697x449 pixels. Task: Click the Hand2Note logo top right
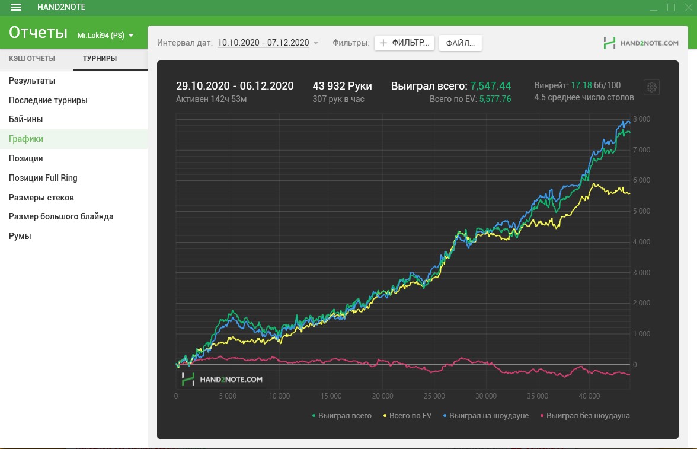[x=641, y=43]
